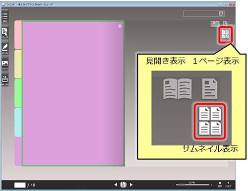This screenshot has width=248, height=191.
Task: Switch to single page view icon
Action: [225, 23]
